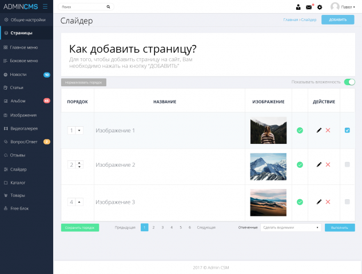Image resolution: width=362 pixels, height=274 pixels.
Task: Toggle the green visibility check for Изображение 1
Action: pos(300,130)
